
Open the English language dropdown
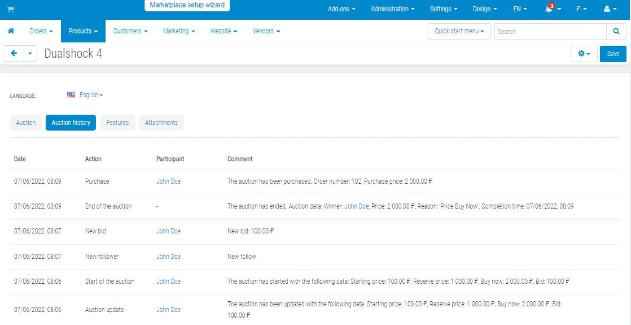click(x=91, y=95)
